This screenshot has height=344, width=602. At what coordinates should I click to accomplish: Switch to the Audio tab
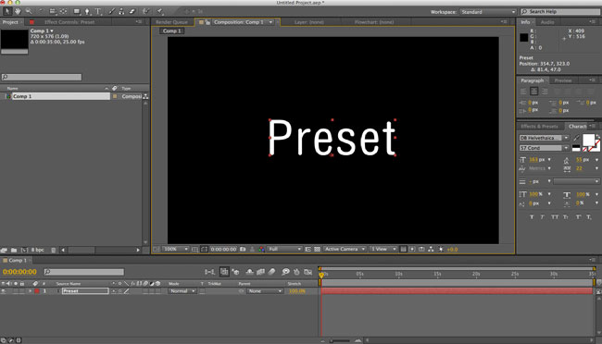tap(547, 22)
